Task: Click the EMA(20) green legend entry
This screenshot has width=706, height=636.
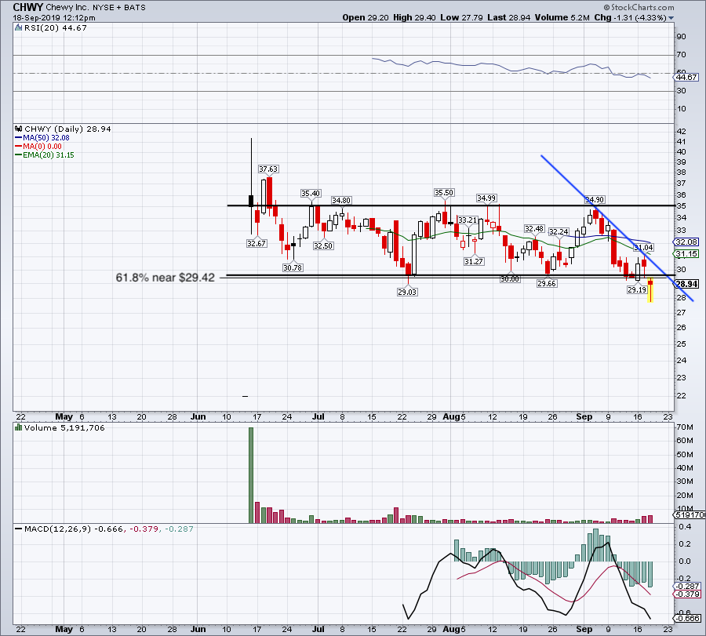Action: pos(45,154)
